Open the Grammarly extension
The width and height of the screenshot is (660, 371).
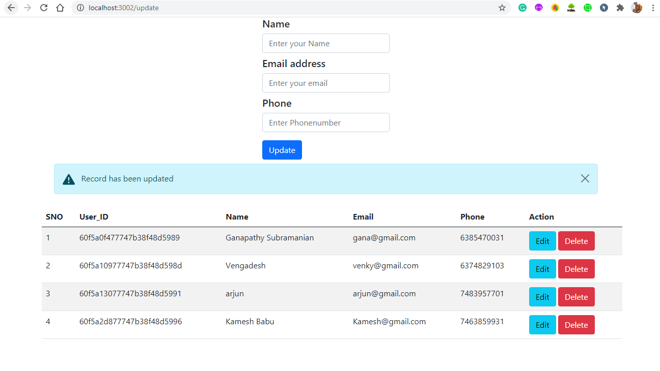point(522,8)
